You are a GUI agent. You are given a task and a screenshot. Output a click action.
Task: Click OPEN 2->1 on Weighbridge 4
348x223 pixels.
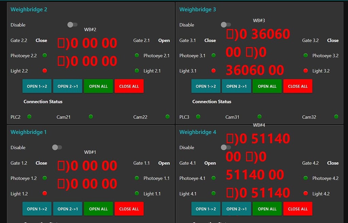pos(236,208)
